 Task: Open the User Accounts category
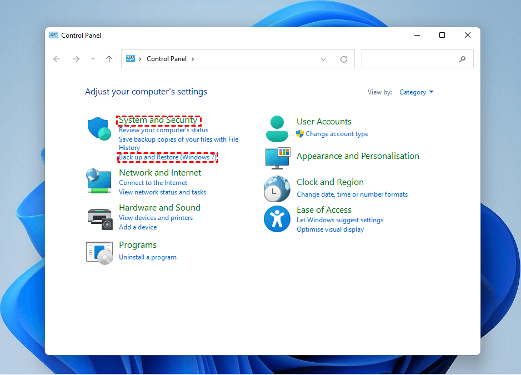pyautogui.click(x=324, y=121)
